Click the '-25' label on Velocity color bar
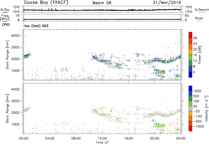 [x=197, y=111]
